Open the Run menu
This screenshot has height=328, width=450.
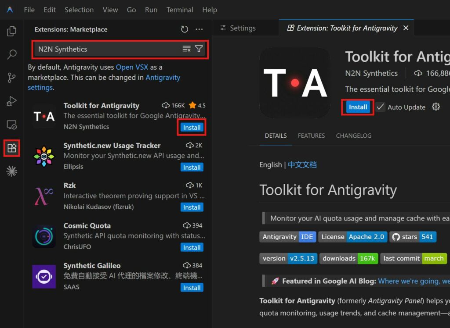coord(151,10)
